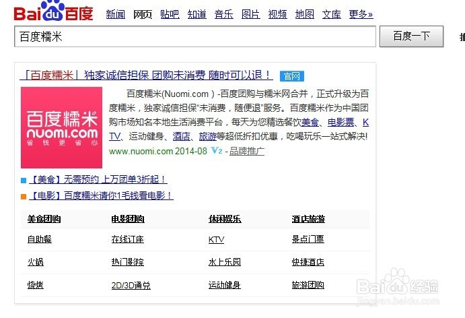Open the 运动健身 link in the table
The width and height of the screenshot is (465, 318).
(x=225, y=285)
